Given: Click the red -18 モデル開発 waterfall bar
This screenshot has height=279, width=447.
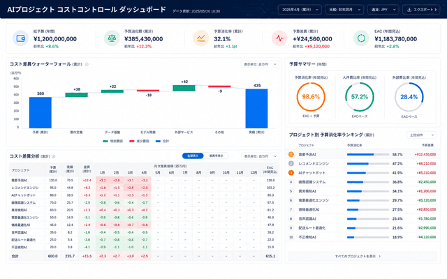Looking at the screenshot, I should pyautogui.click(x=148, y=91).
